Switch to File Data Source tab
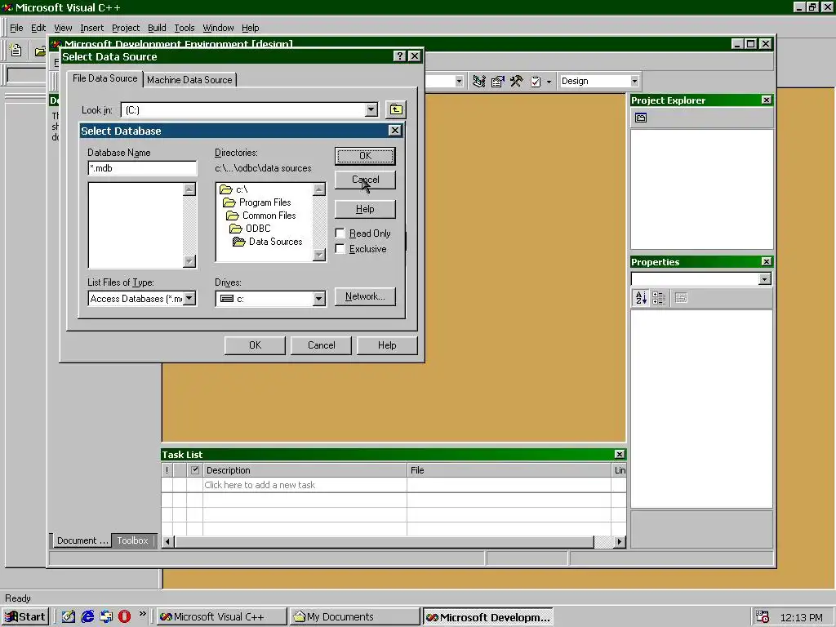Image resolution: width=836 pixels, height=627 pixels. 104,78
